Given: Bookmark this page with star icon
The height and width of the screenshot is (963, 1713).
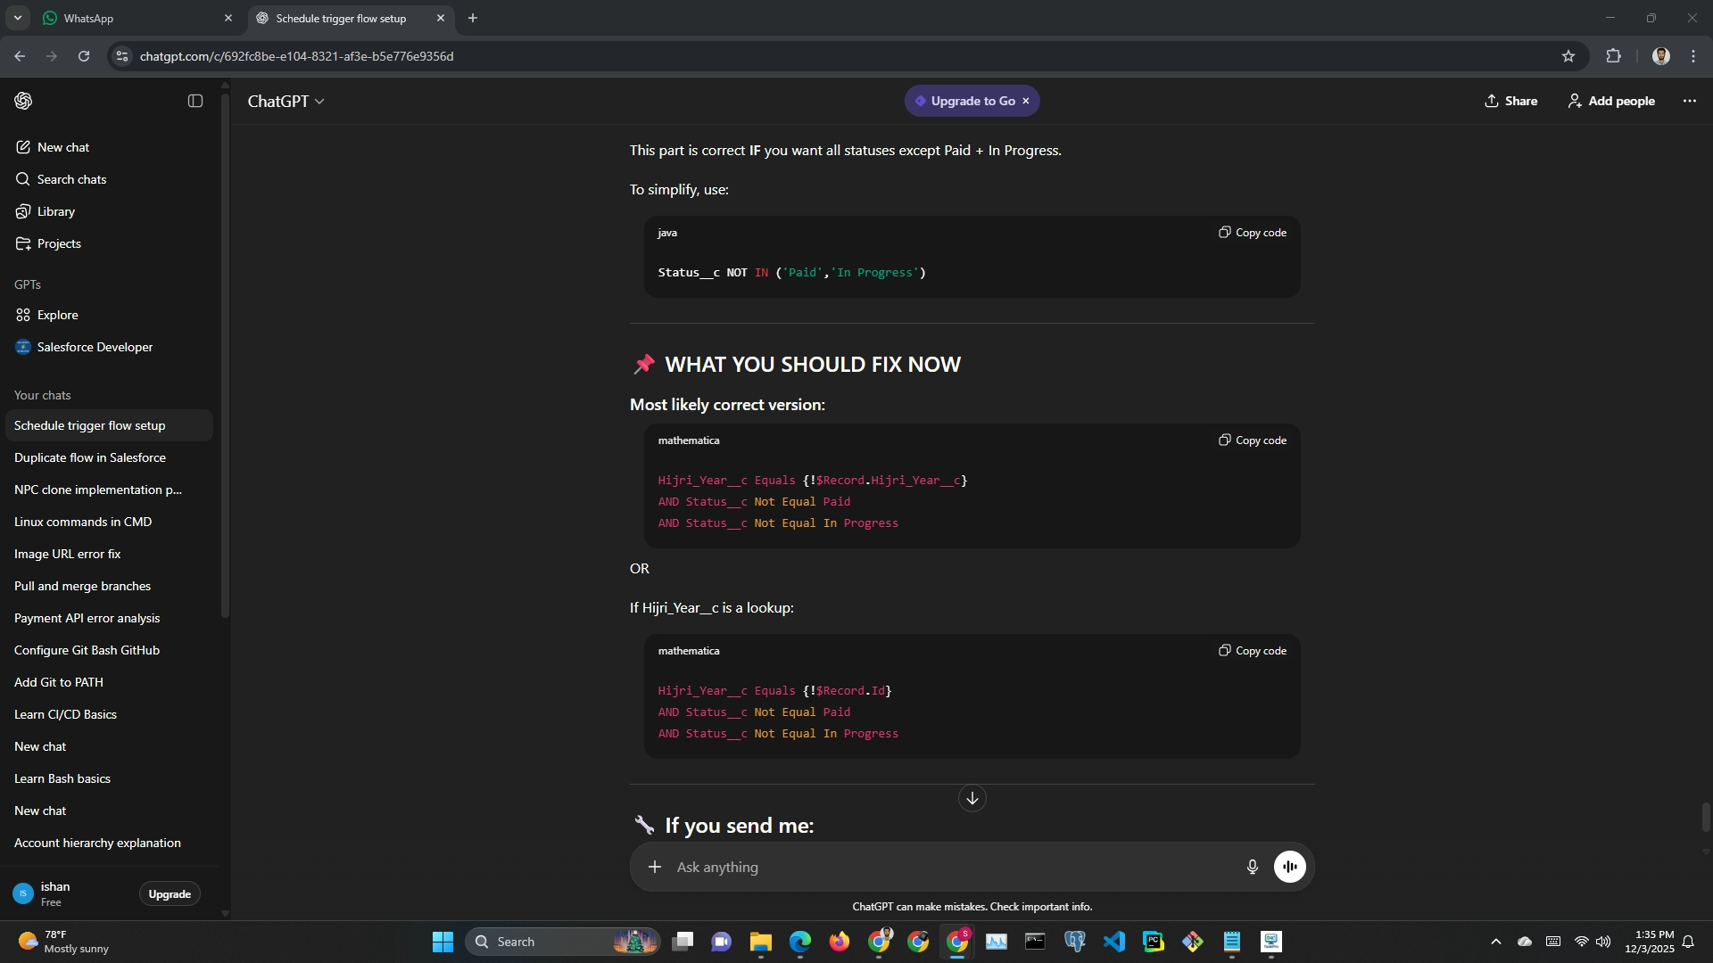Looking at the screenshot, I should [1568, 56].
